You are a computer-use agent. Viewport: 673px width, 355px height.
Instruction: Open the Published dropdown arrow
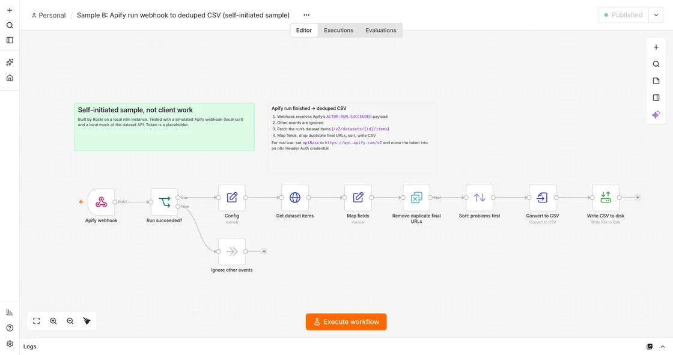pos(656,15)
